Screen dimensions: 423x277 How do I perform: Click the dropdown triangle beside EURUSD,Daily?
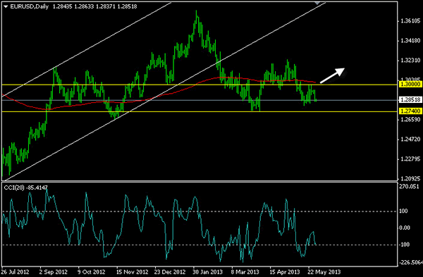tap(6, 6)
